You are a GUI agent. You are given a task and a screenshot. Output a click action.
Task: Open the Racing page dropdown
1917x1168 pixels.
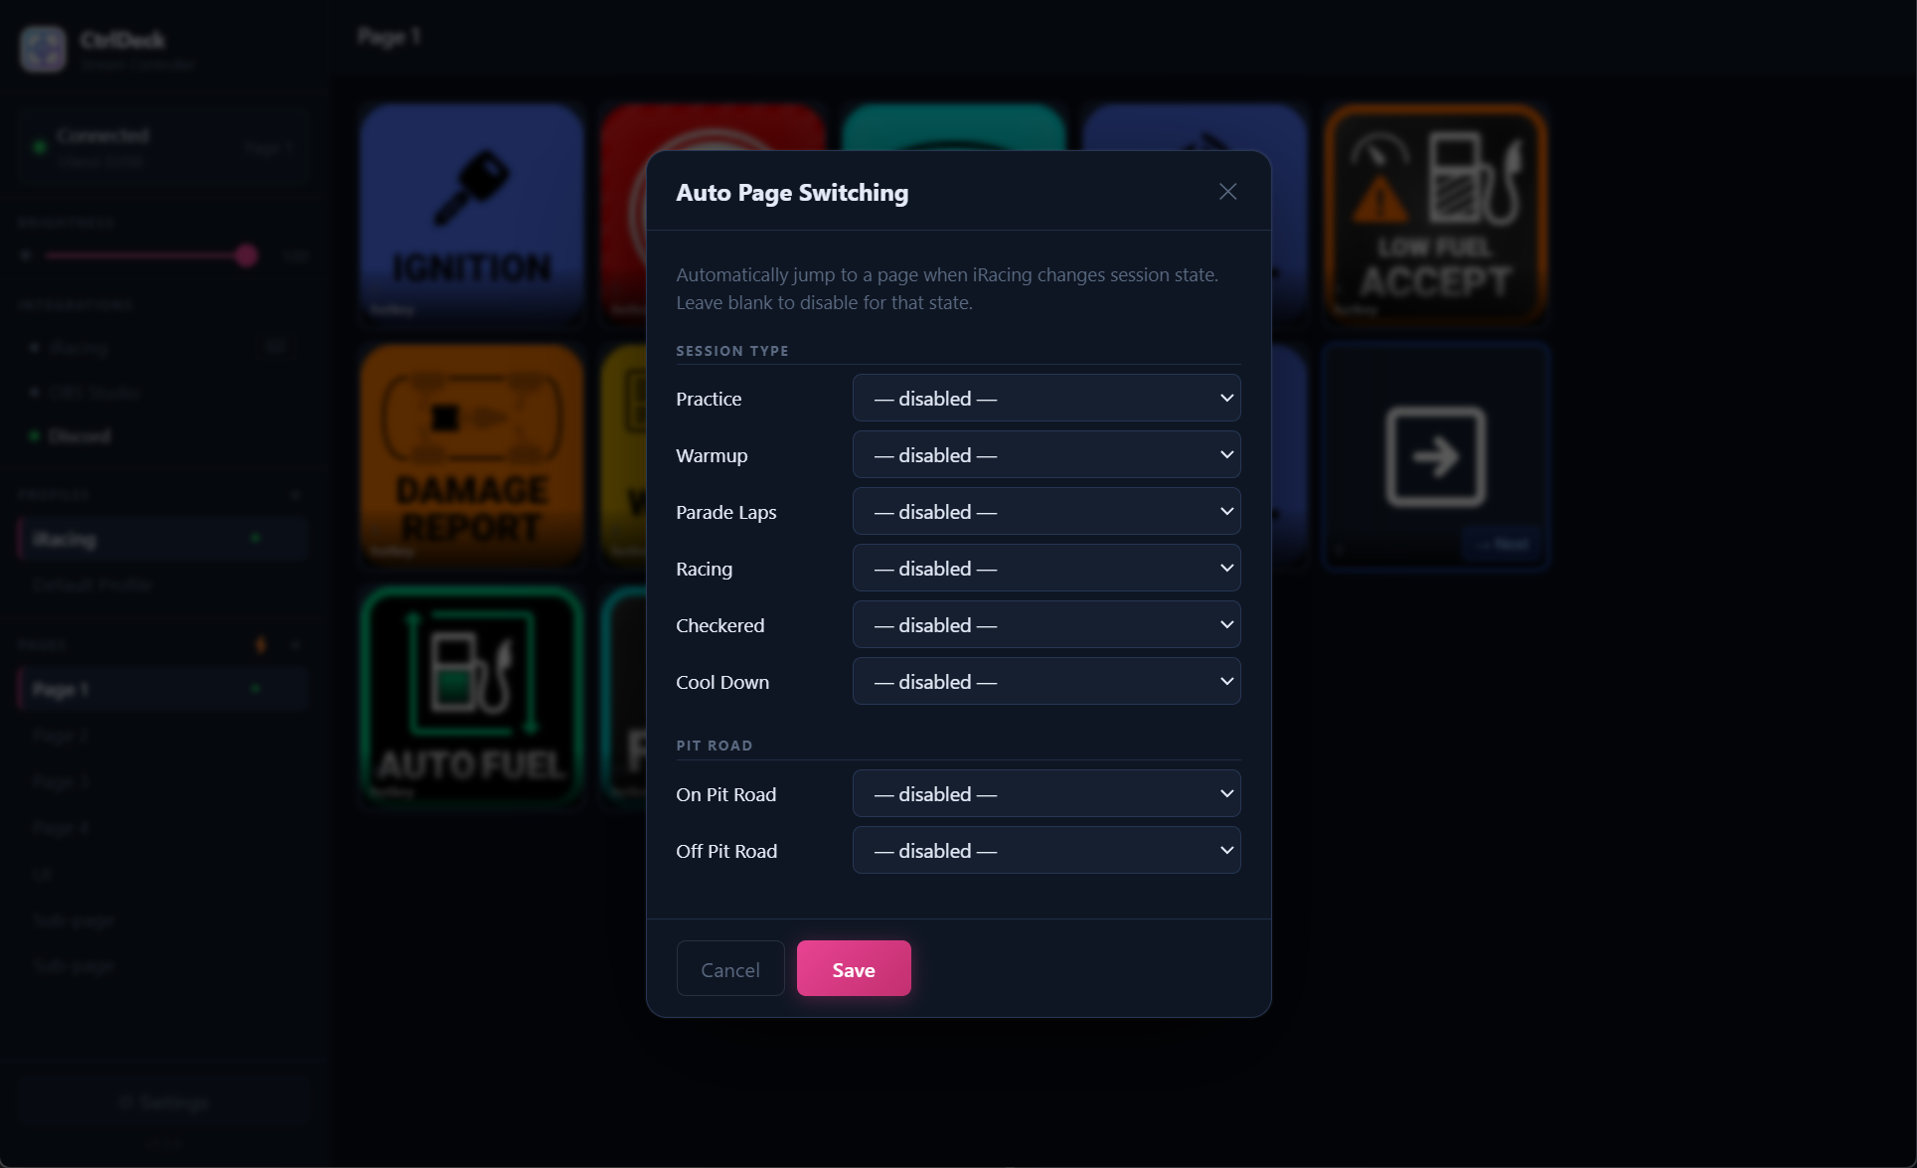(1046, 568)
